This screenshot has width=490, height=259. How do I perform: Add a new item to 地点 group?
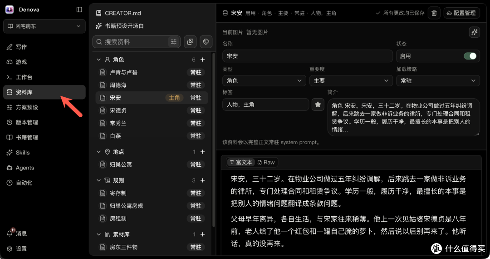(x=202, y=152)
